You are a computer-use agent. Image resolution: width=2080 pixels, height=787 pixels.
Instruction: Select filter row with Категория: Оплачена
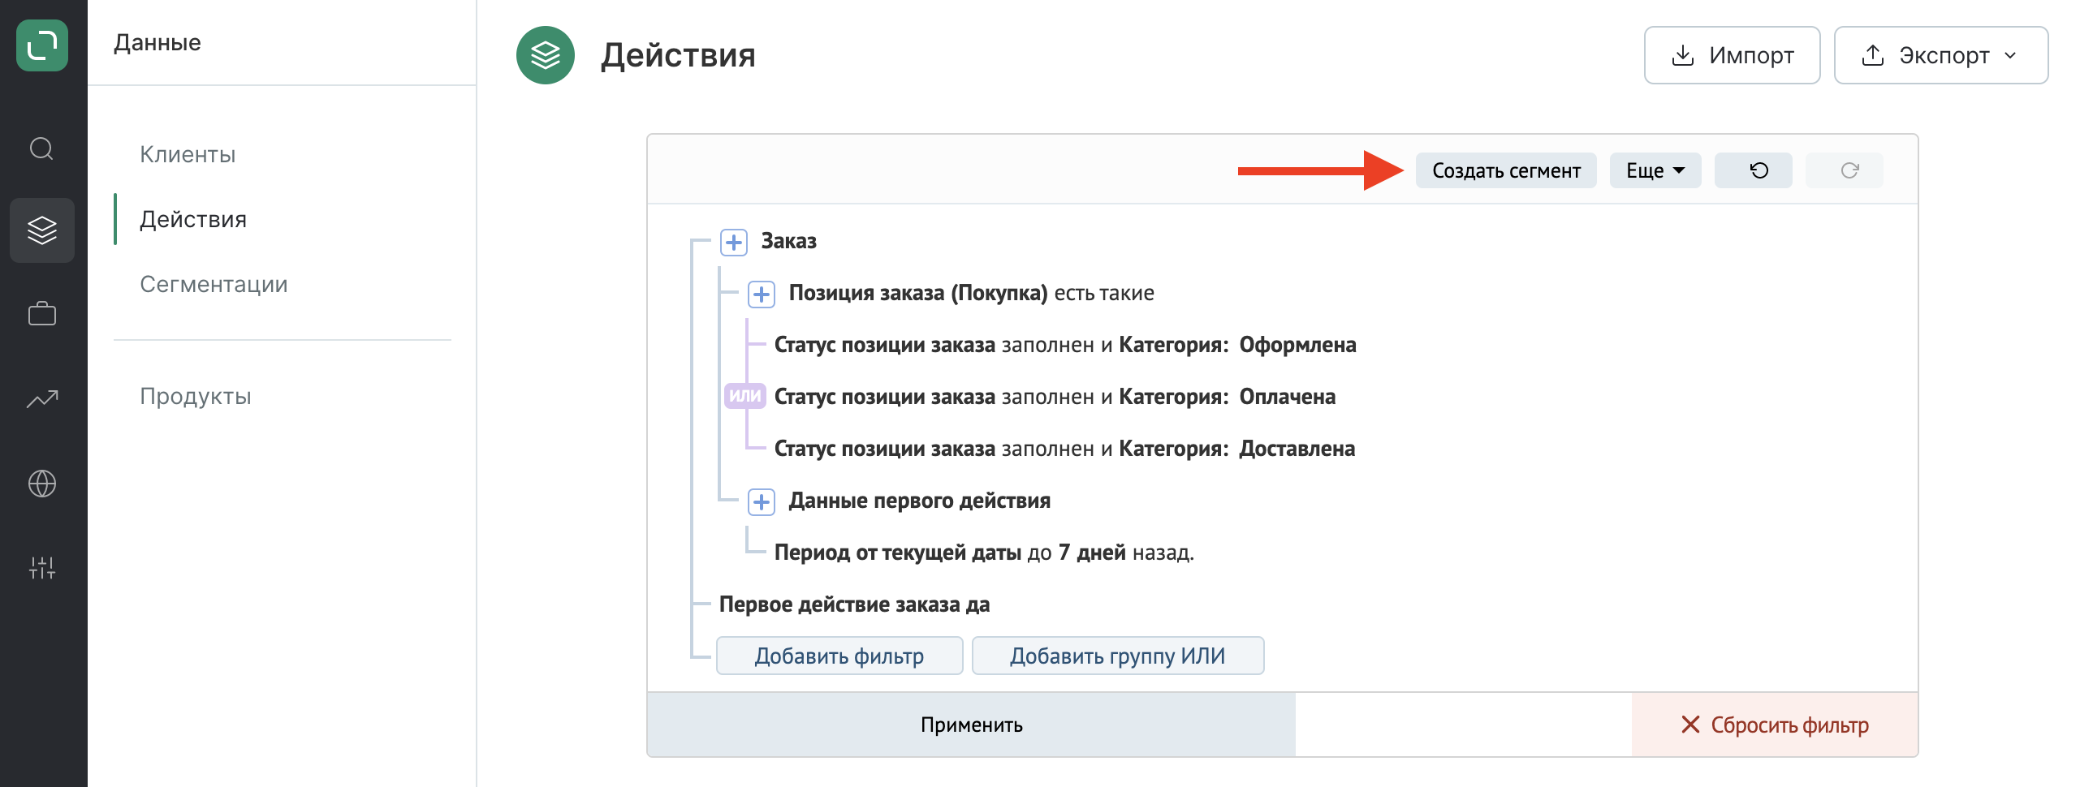(1055, 397)
